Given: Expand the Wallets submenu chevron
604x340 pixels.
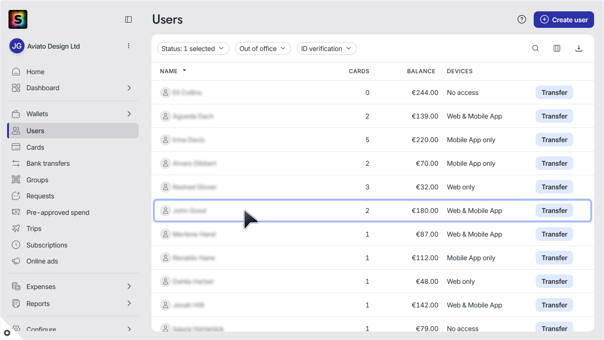Looking at the screenshot, I should click(x=129, y=114).
